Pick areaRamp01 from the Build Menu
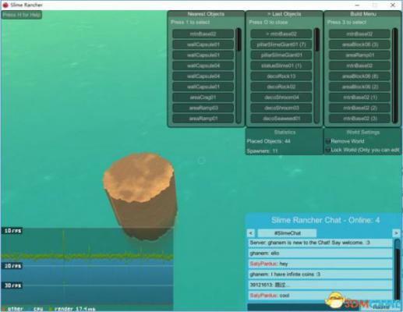Image resolution: width=403 pixels, height=312 pixels. pos(359,55)
